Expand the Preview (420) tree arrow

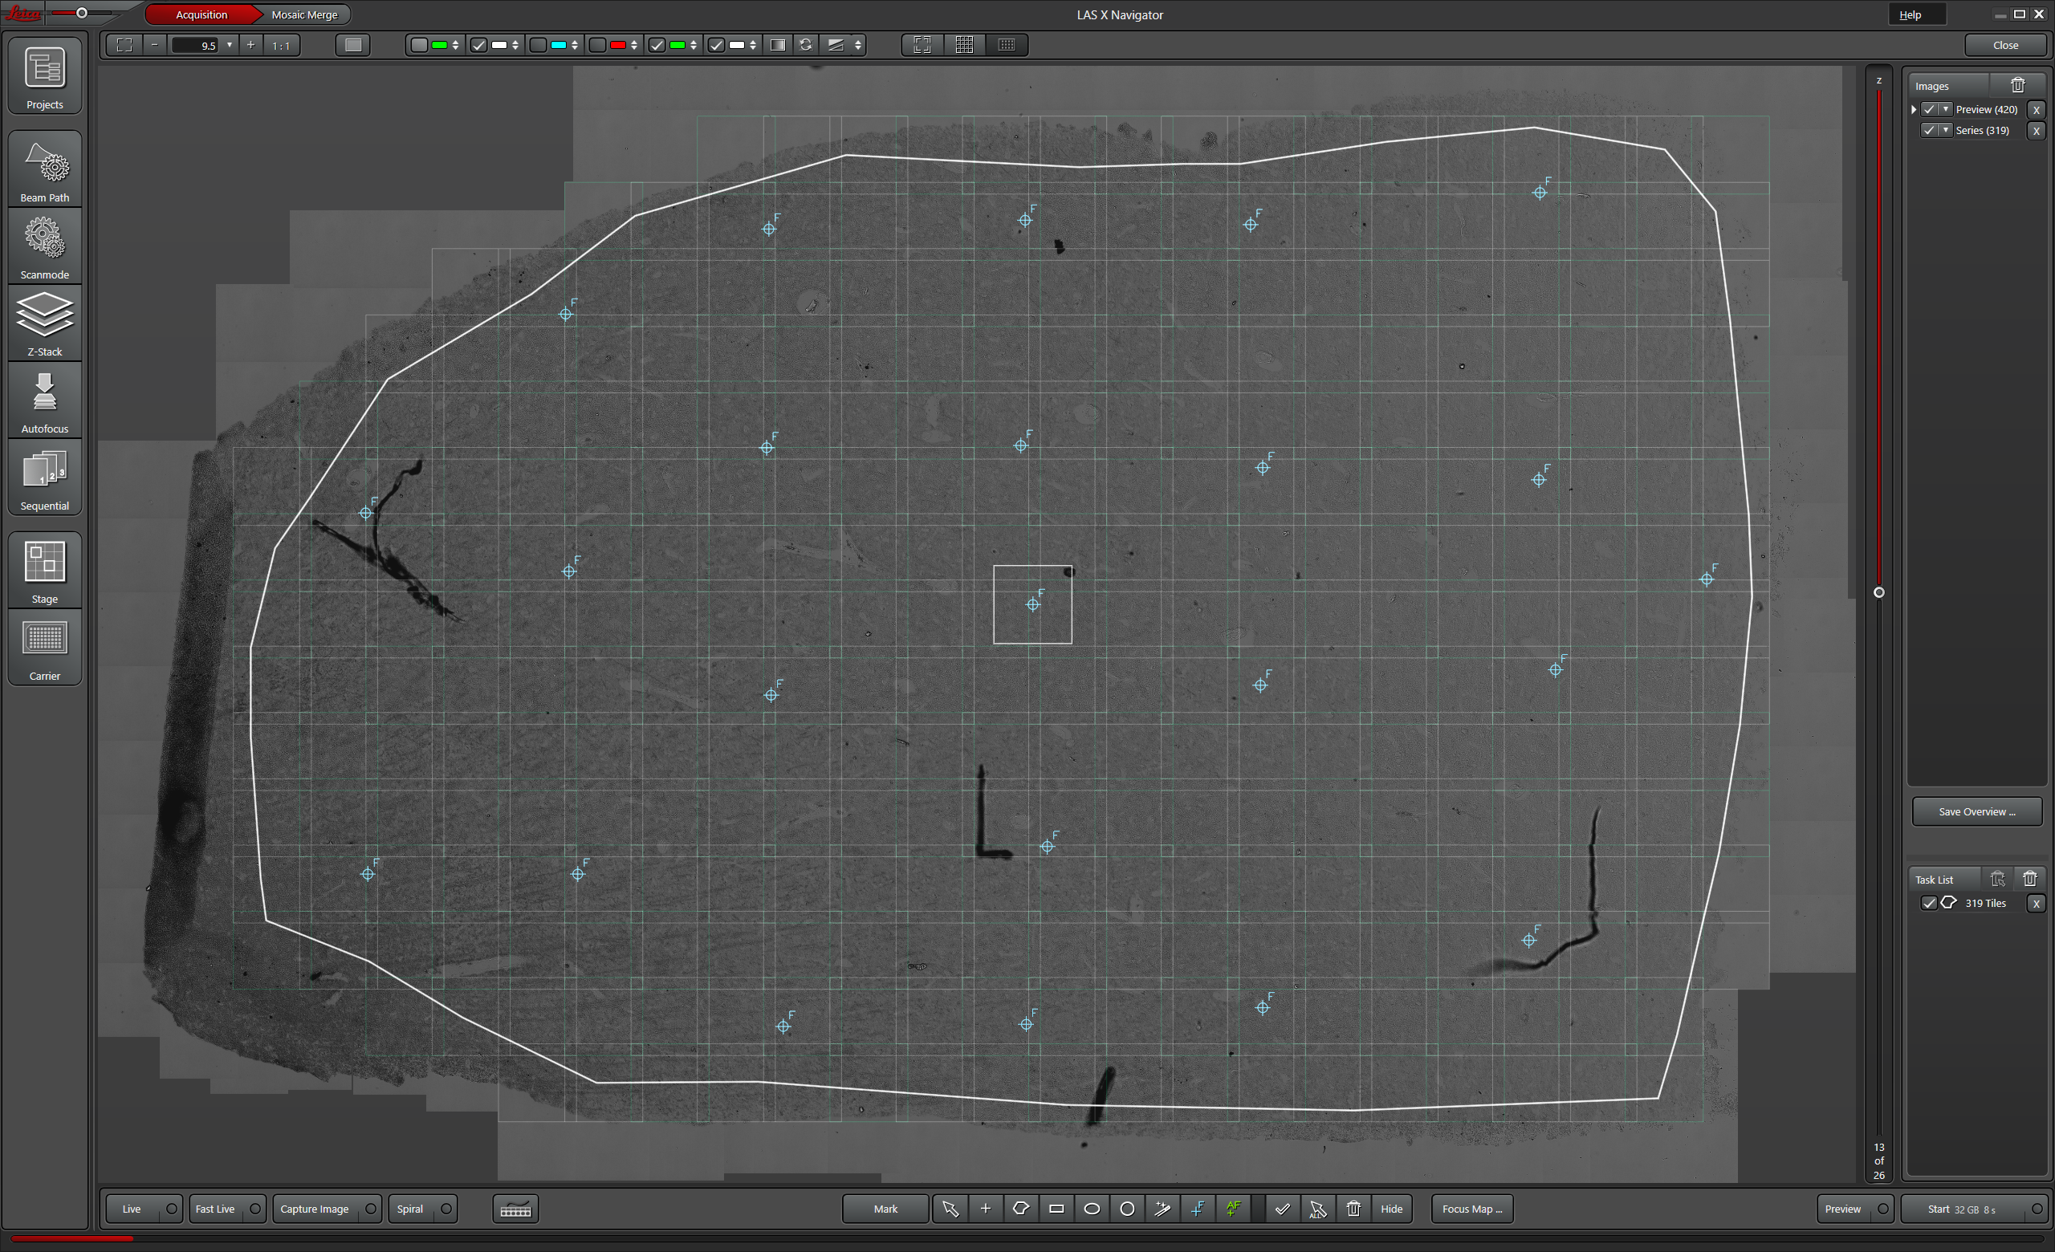pyautogui.click(x=1914, y=109)
